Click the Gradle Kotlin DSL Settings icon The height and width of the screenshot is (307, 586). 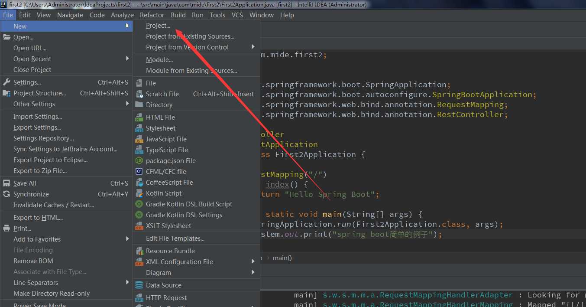[139, 215]
